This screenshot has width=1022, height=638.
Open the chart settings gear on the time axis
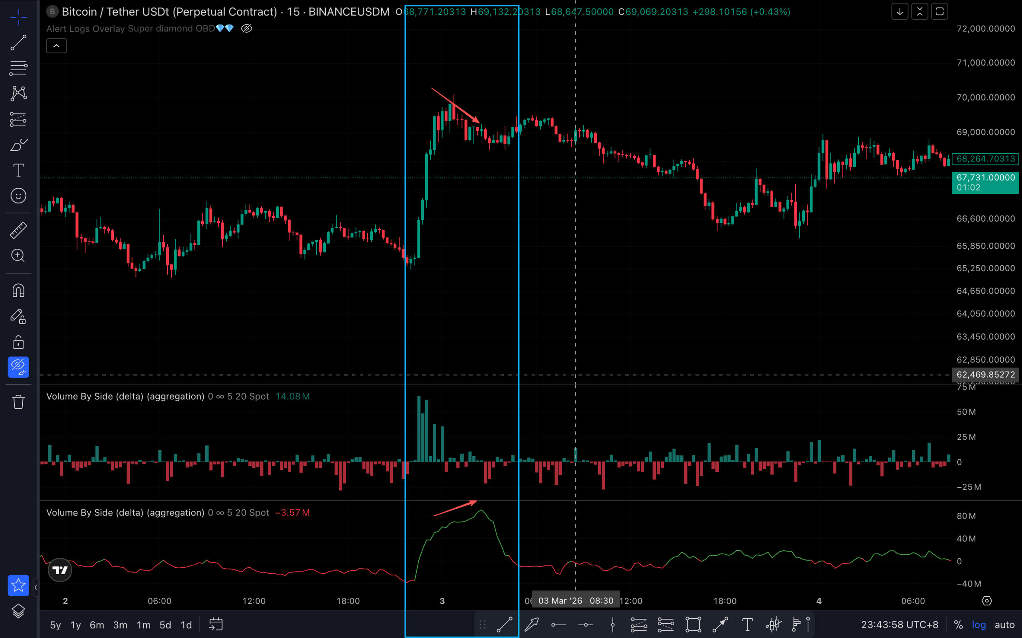(986, 601)
